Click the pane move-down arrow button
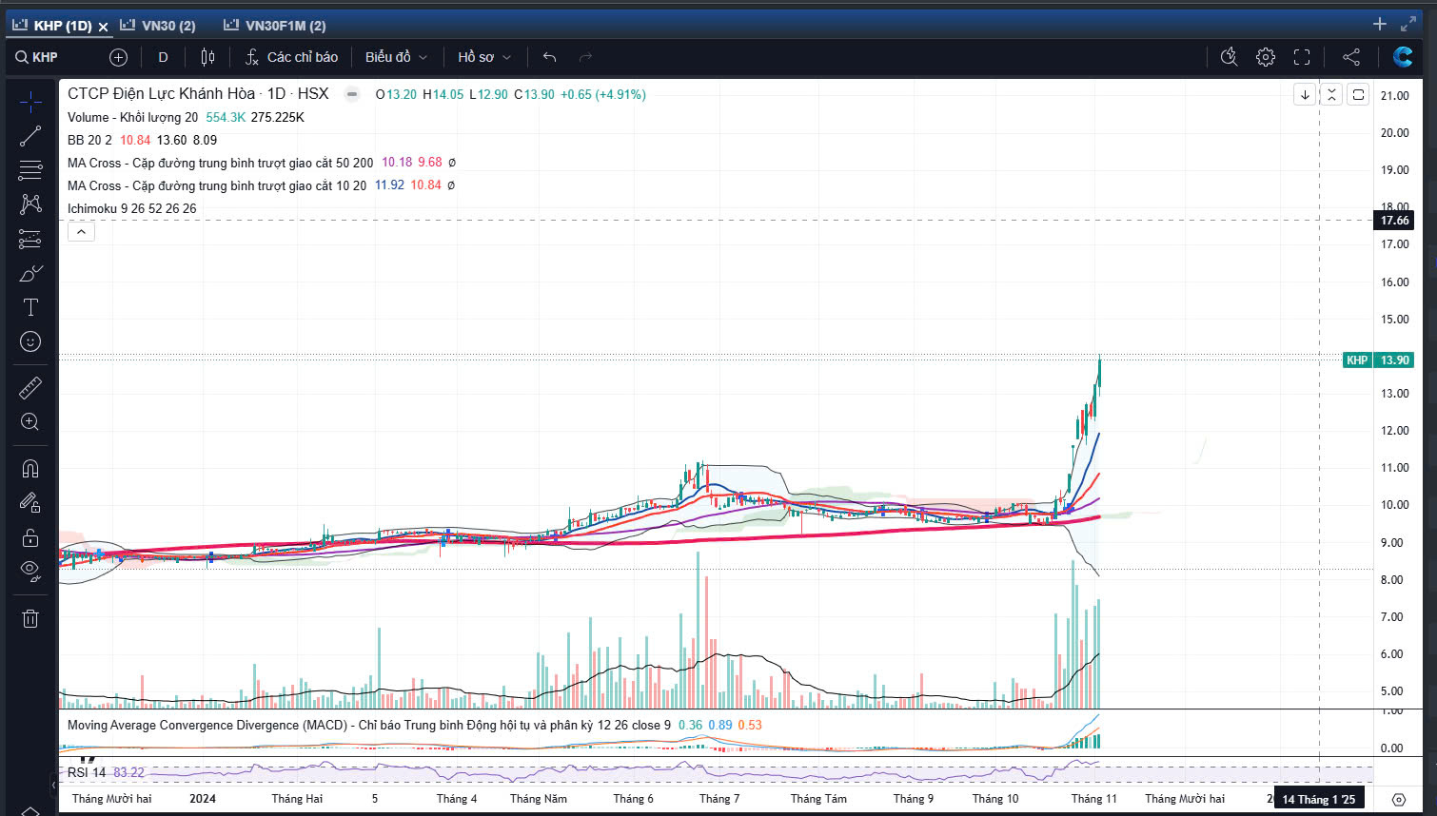The width and height of the screenshot is (1437, 816). point(1305,94)
